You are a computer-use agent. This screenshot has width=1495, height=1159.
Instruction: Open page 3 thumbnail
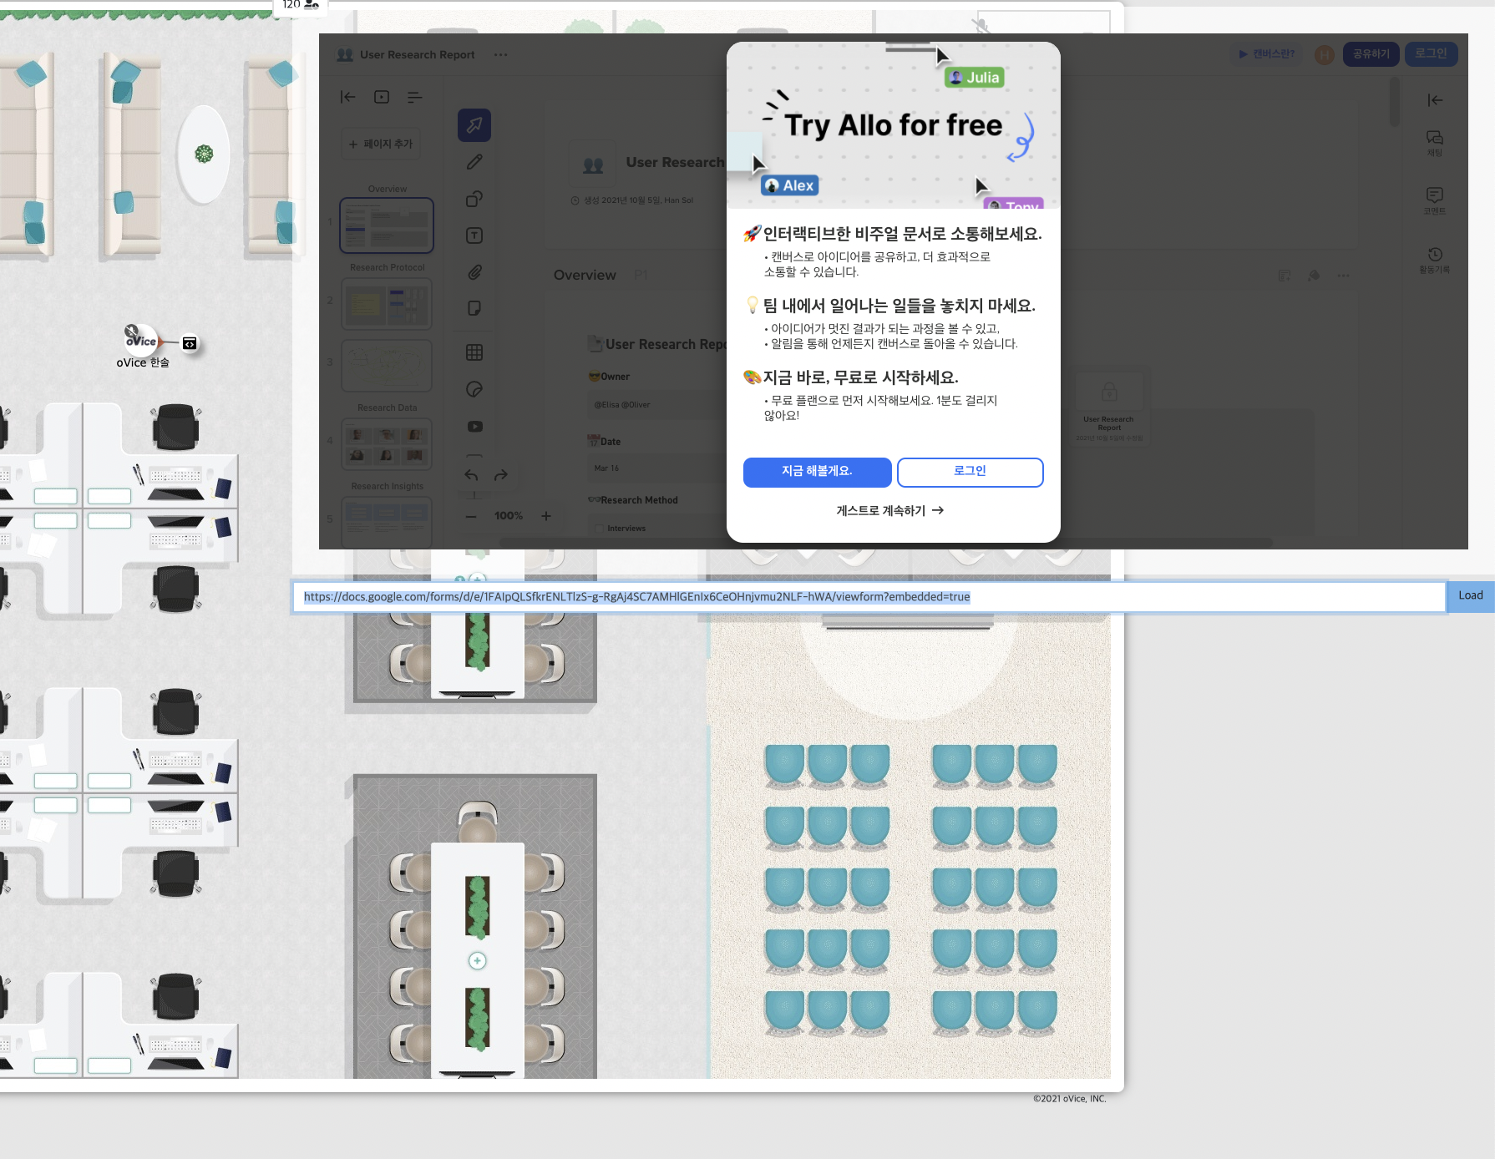tap(387, 365)
